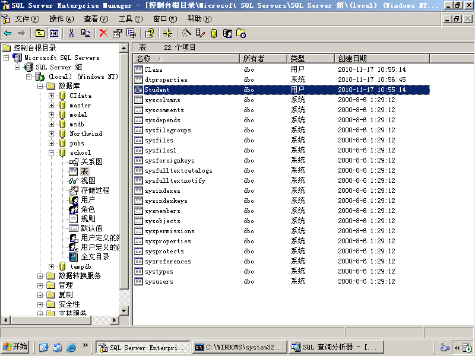Click the Export List toolbar icon

131,33
